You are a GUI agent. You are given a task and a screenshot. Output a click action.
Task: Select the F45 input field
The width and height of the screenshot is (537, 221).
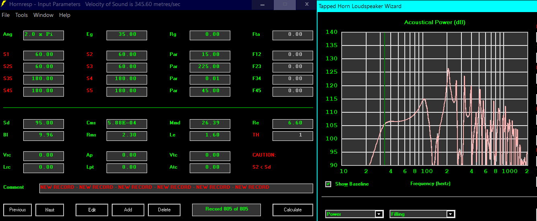pos(293,91)
